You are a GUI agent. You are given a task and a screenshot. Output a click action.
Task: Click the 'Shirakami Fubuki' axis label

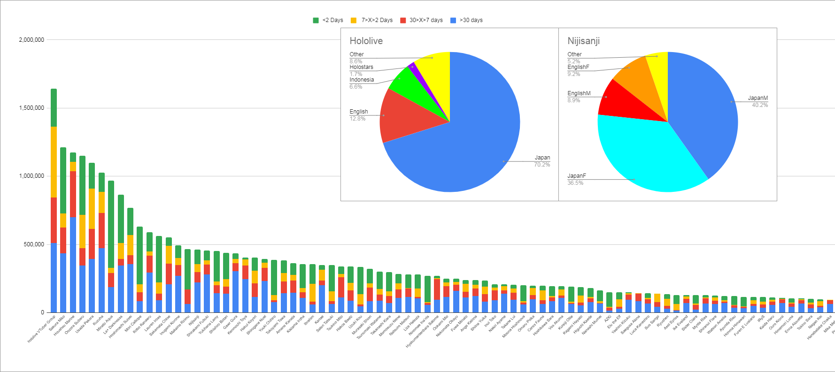pyautogui.click(x=198, y=326)
